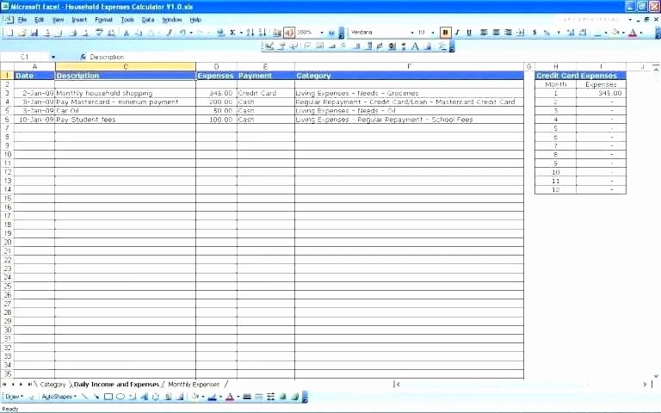
Task: Click the Merge and Center icon
Action: (522, 33)
